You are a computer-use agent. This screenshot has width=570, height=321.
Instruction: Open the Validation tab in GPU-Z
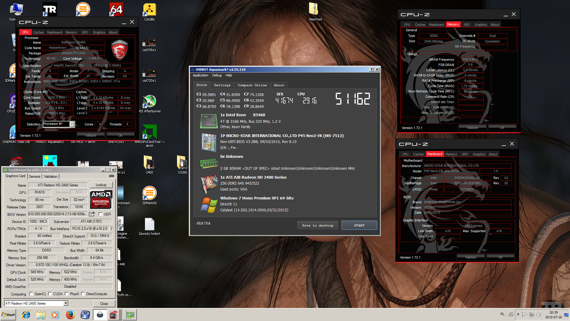tap(51, 177)
